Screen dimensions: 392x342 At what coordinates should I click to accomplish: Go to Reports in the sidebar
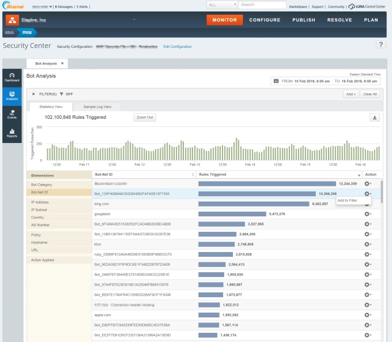pyautogui.click(x=12, y=133)
